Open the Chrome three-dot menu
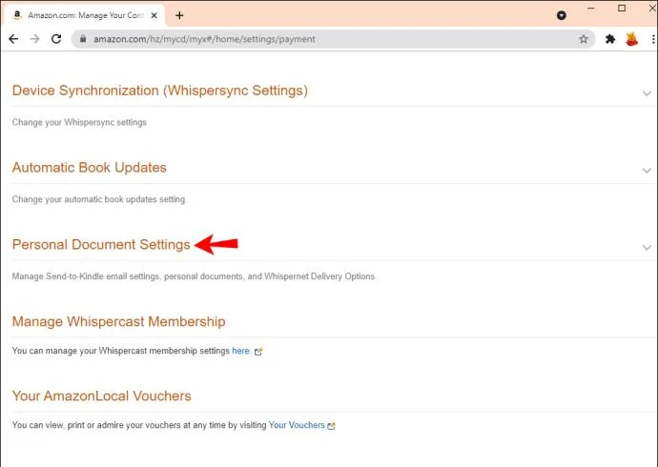Screen dimensions: 658x467 pyautogui.click(x=653, y=39)
